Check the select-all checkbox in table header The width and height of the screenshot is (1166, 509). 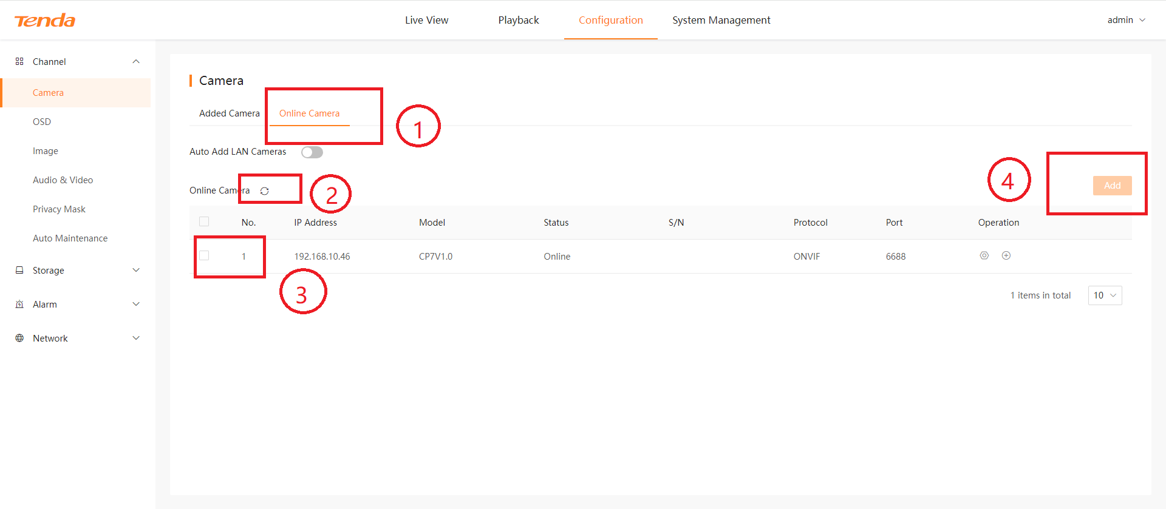pyautogui.click(x=204, y=222)
